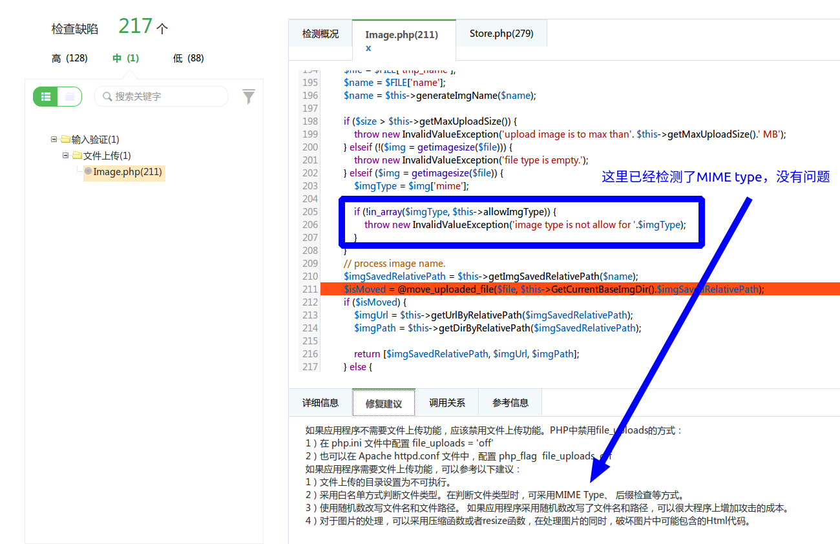840x544 pixels.
Task: Click the getUrlByRelativePath code line
Action: click(x=494, y=315)
